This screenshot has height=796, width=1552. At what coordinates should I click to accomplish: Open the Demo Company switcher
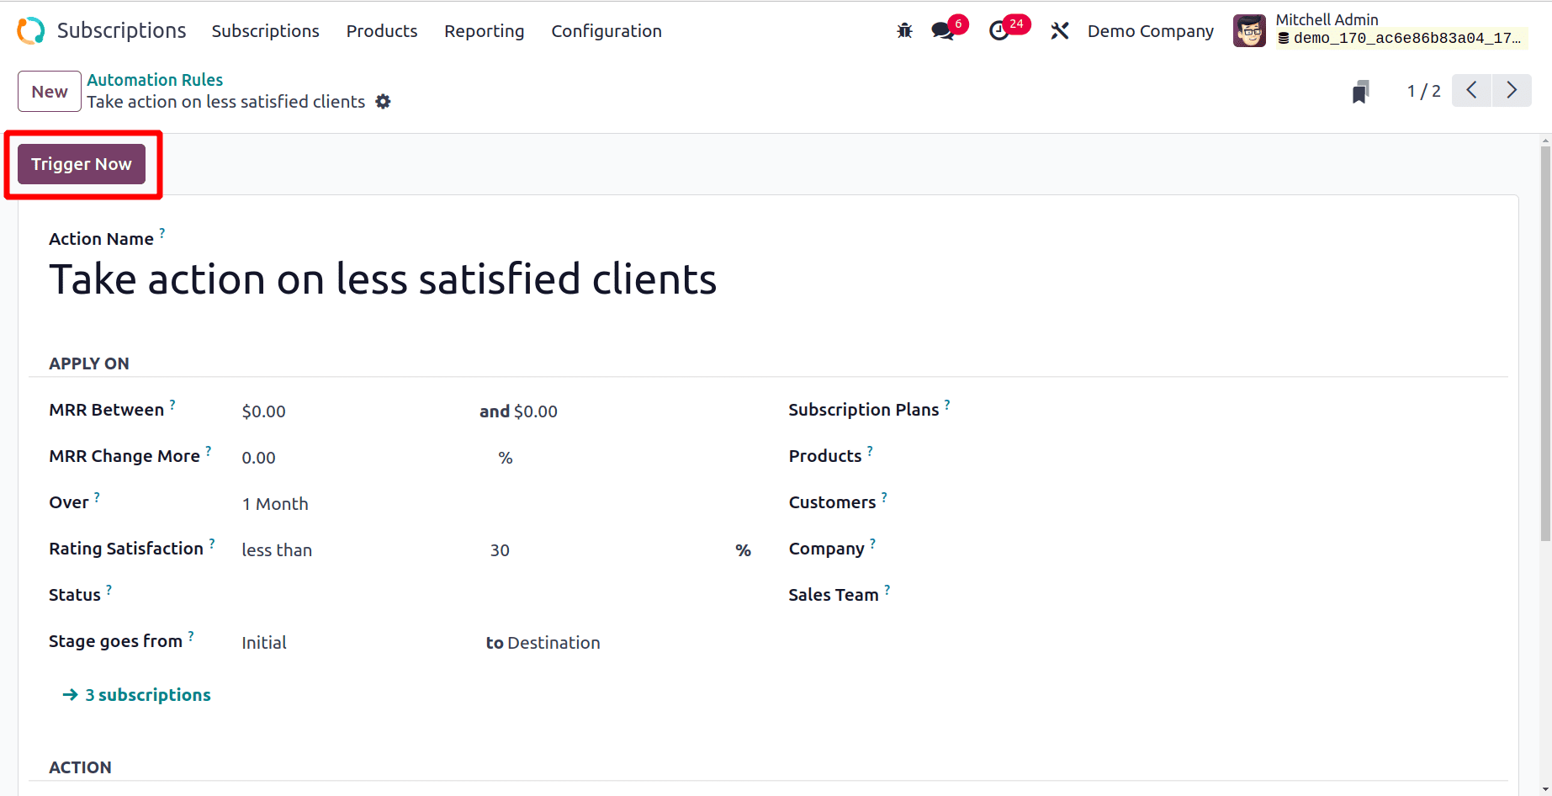tap(1150, 31)
